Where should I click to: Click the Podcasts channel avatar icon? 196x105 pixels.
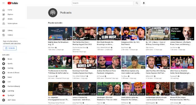click(53, 13)
